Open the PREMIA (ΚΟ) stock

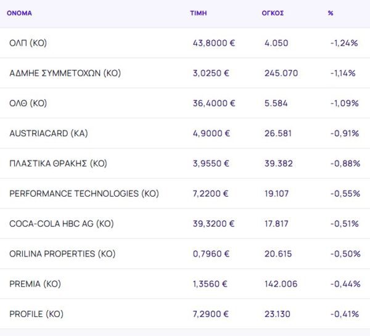click(x=35, y=284)
